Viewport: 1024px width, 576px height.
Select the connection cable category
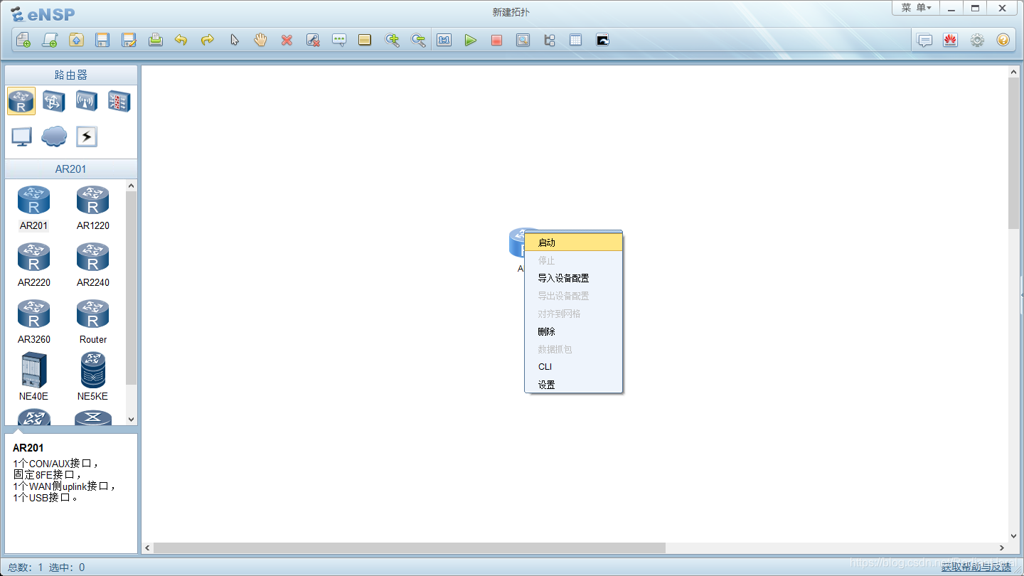(87, 136)
